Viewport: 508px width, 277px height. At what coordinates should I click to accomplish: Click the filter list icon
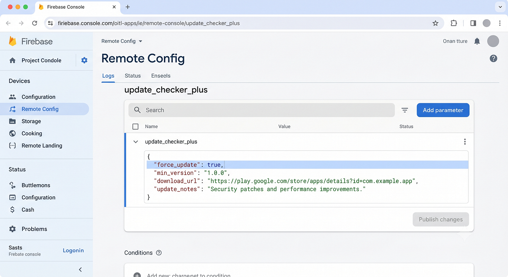coord(405,110)
